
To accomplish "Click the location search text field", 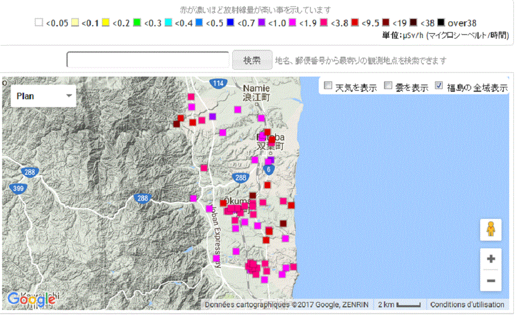I will pos(148,60).
